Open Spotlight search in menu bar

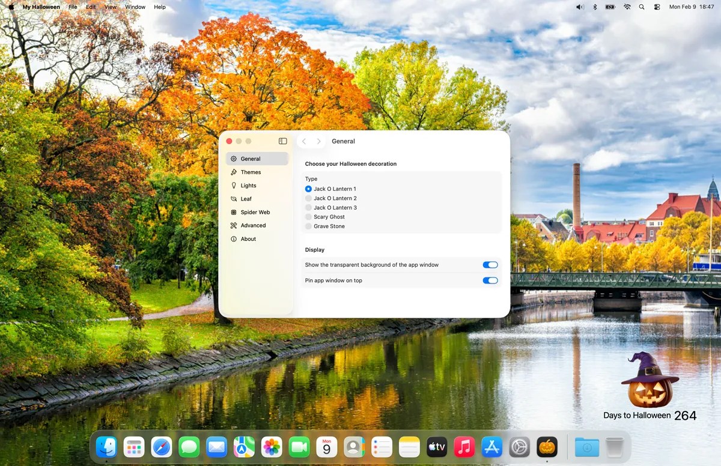[x=642, y=7]
